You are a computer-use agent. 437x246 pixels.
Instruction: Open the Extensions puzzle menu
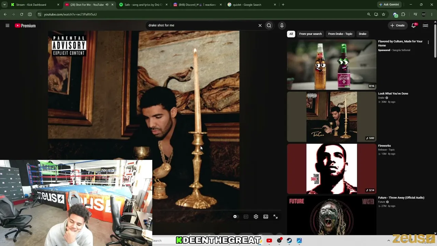[x=403, y=14]
